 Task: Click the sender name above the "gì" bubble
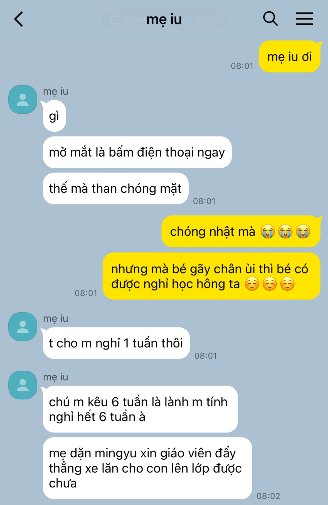55,91
